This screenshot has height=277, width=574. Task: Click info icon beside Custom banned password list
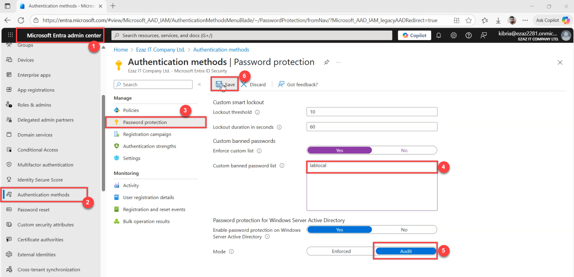point(282,166)
